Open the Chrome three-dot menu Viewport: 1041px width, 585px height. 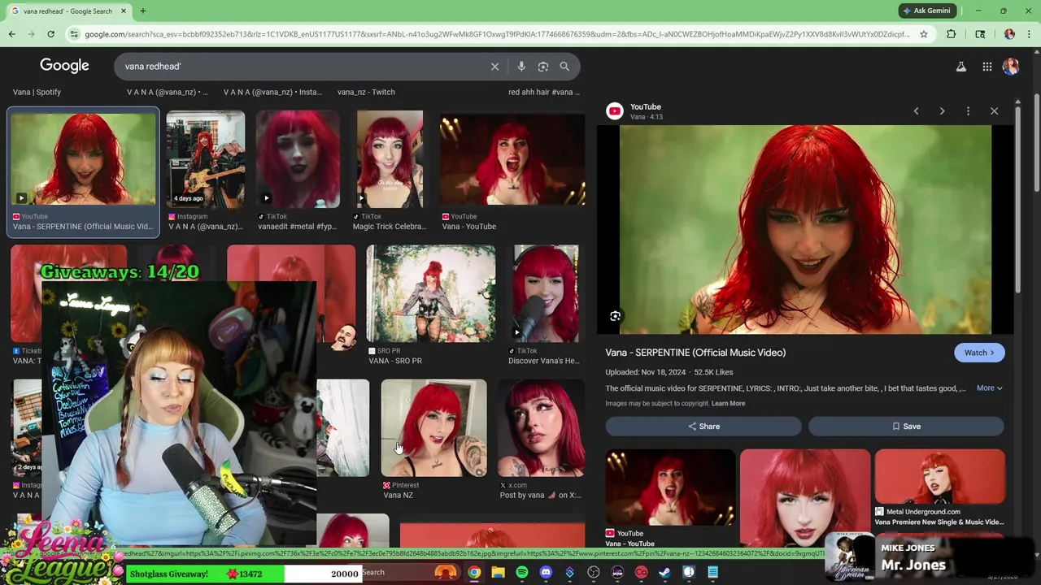pos(1030,34)
